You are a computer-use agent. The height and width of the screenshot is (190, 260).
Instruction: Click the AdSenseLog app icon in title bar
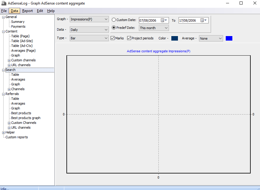(4, 3)
